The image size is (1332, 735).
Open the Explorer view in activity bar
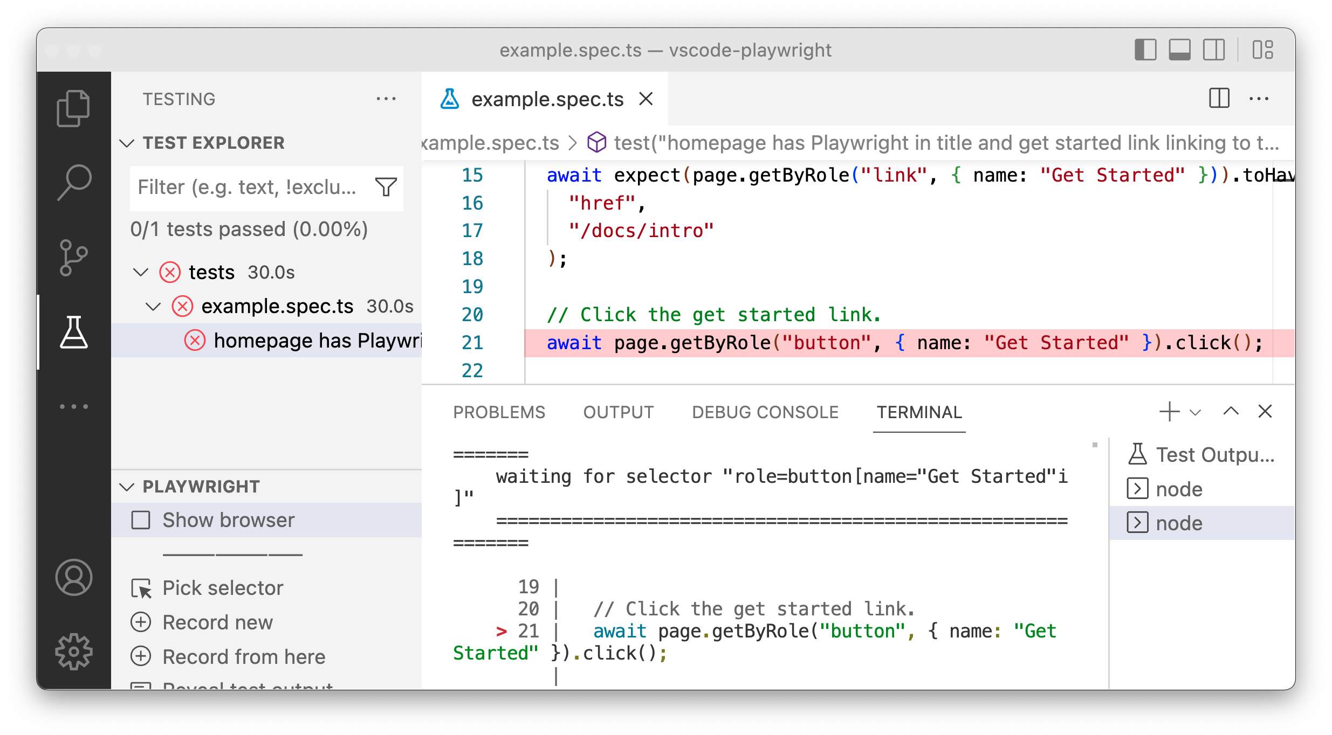(73, 108)
